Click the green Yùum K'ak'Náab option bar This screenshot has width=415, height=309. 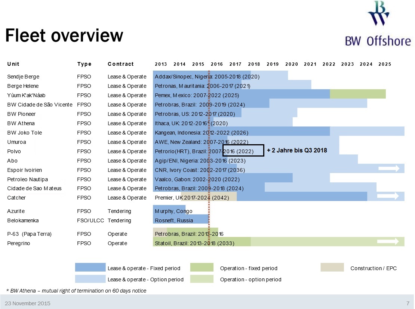(x=358, y=94)
